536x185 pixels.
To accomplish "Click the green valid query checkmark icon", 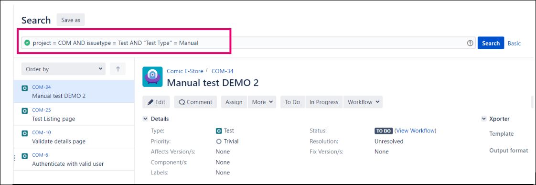I will pos(27,43).
